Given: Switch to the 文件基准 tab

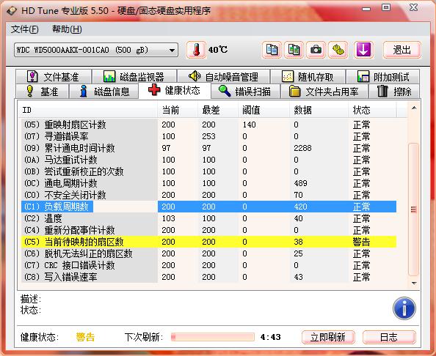Looking at the screenshot, I should click(x=54, y=77).
